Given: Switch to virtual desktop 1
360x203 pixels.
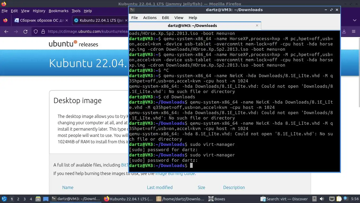Looking at the screenshot, I should click(x=12, y=199).
